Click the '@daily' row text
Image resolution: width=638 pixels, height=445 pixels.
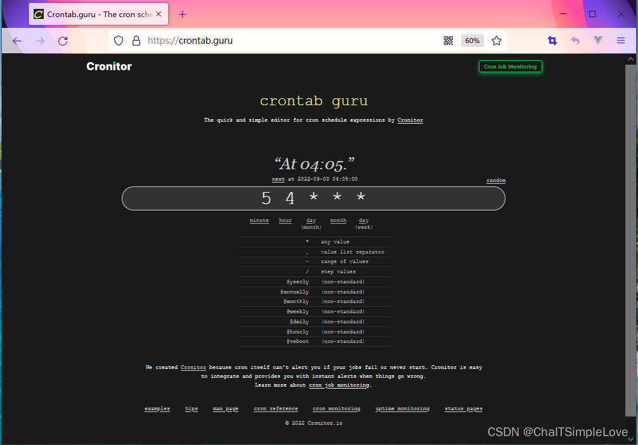[x=299, y=322]
